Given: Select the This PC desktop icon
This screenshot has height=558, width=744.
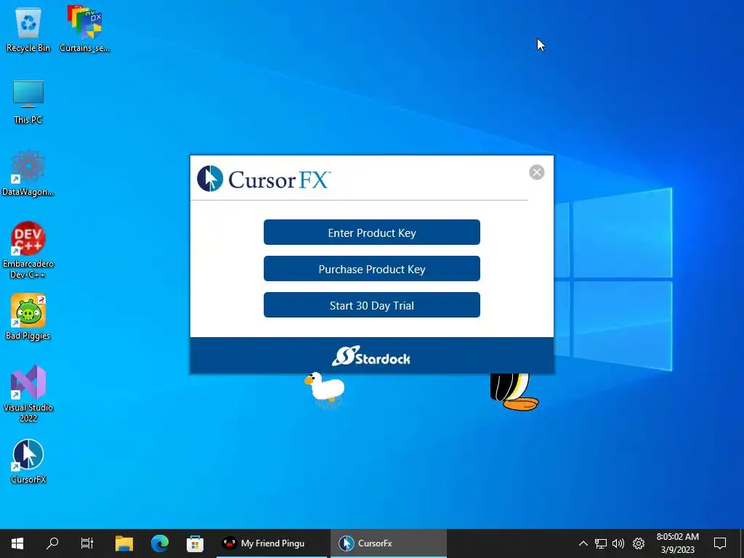Looking at the screenshot, I should pos(28,102).
